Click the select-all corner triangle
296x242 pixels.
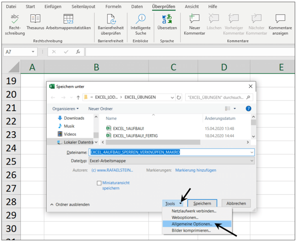tap(14, 67)
